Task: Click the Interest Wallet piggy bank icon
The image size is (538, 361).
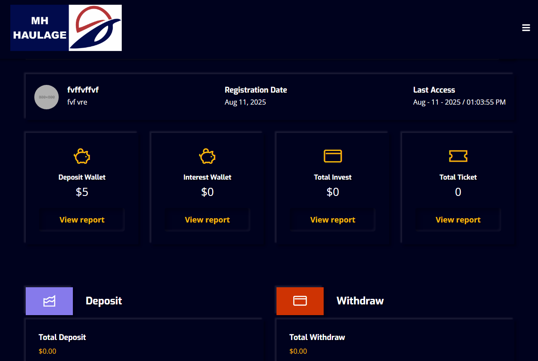Action: pos(207,156)
